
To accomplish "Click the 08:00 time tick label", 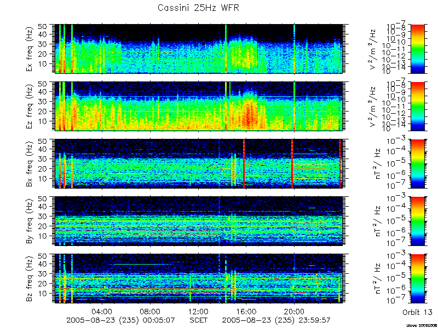I will click(150, 311).
